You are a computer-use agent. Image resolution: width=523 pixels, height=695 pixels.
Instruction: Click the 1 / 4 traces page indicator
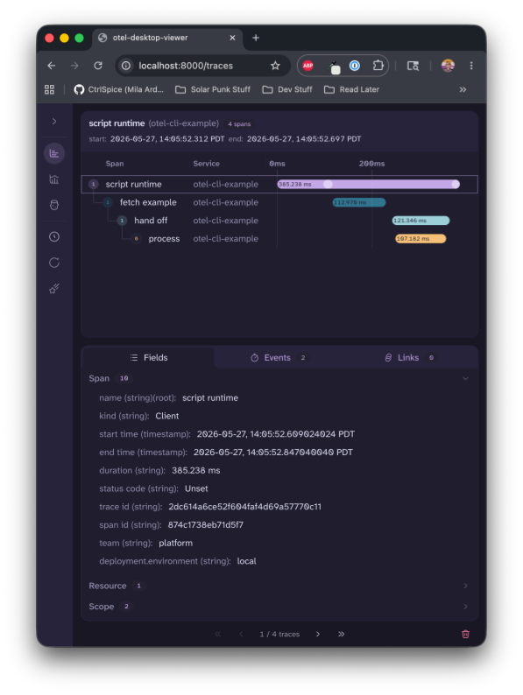[x=279, y=635]
